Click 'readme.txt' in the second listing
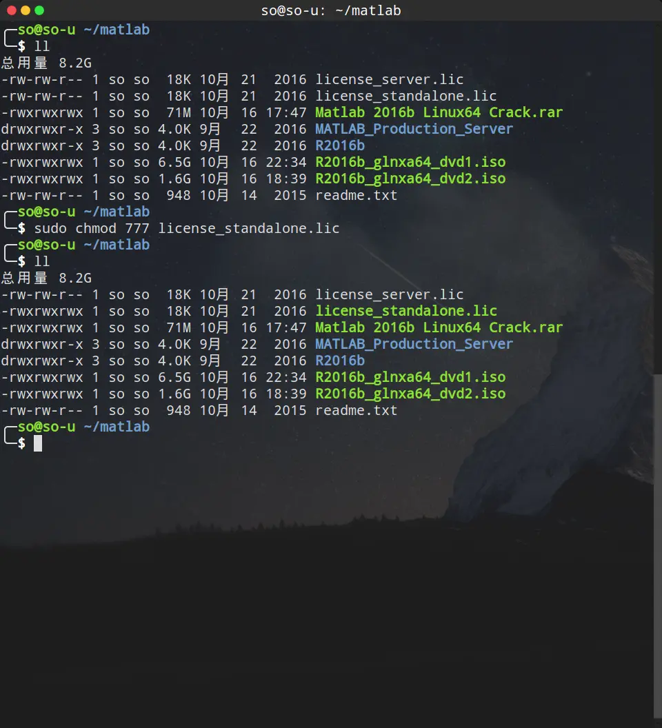 pyautogui.click(x=357, y=410)
